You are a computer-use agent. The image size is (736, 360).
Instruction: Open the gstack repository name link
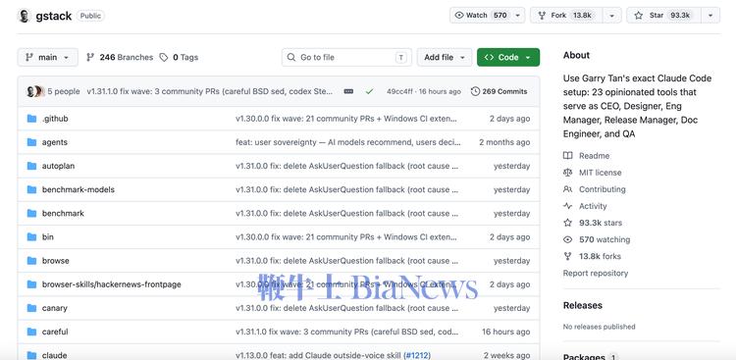pos(54,16)
